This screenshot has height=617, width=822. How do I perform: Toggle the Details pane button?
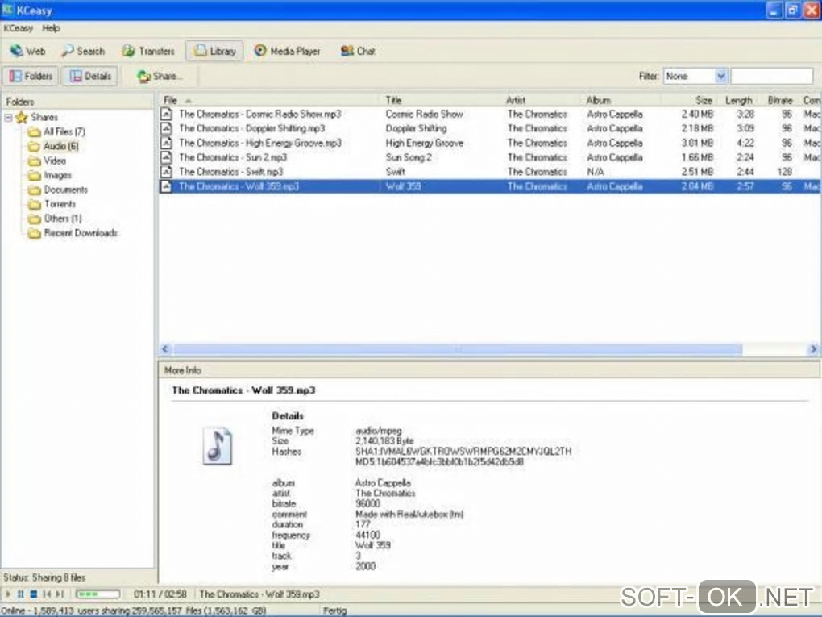(90, 76)
